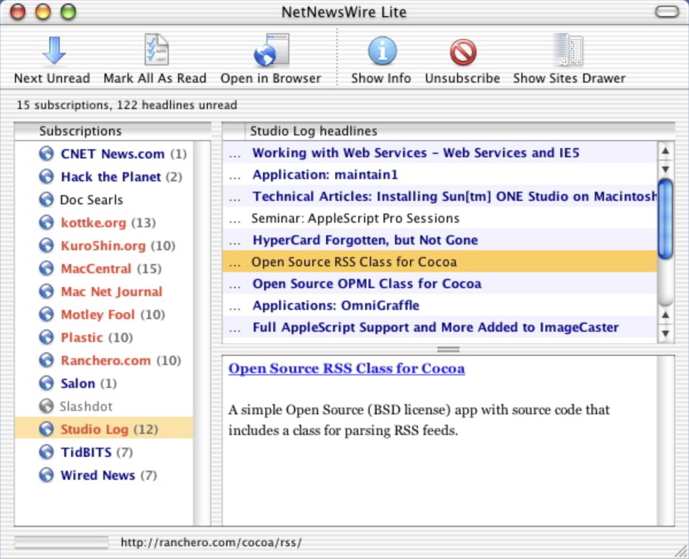Click the gray globe icon beside Slashdot
This screenshot has height=559, width=689.
click(x=46, y=406)
